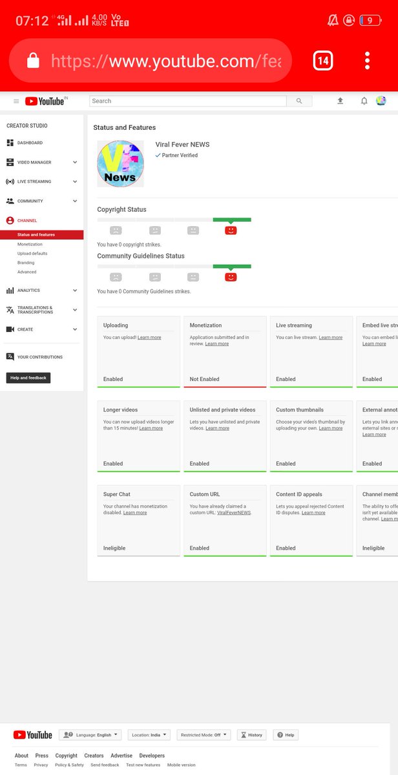Click the footer Help button
The width and height of the screenshot is (398, 775).
286,735
